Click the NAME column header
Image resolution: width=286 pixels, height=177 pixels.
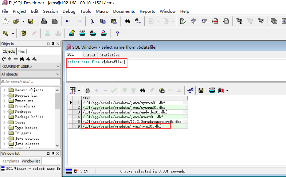coord(132,98)
